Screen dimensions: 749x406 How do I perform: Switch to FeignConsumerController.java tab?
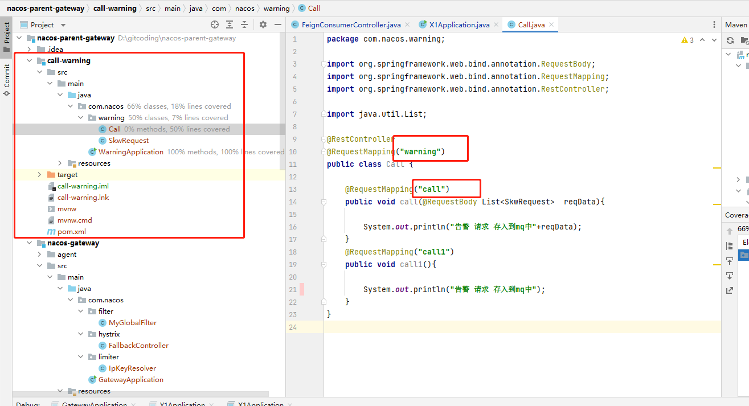(351, 24)
